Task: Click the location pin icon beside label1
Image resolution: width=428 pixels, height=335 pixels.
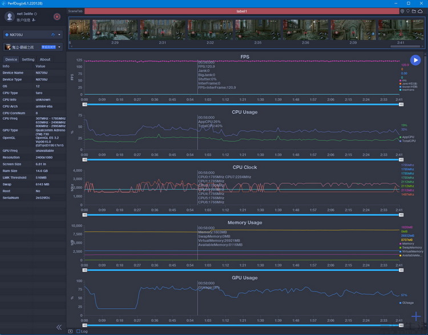Action: (x=402, y=11)
